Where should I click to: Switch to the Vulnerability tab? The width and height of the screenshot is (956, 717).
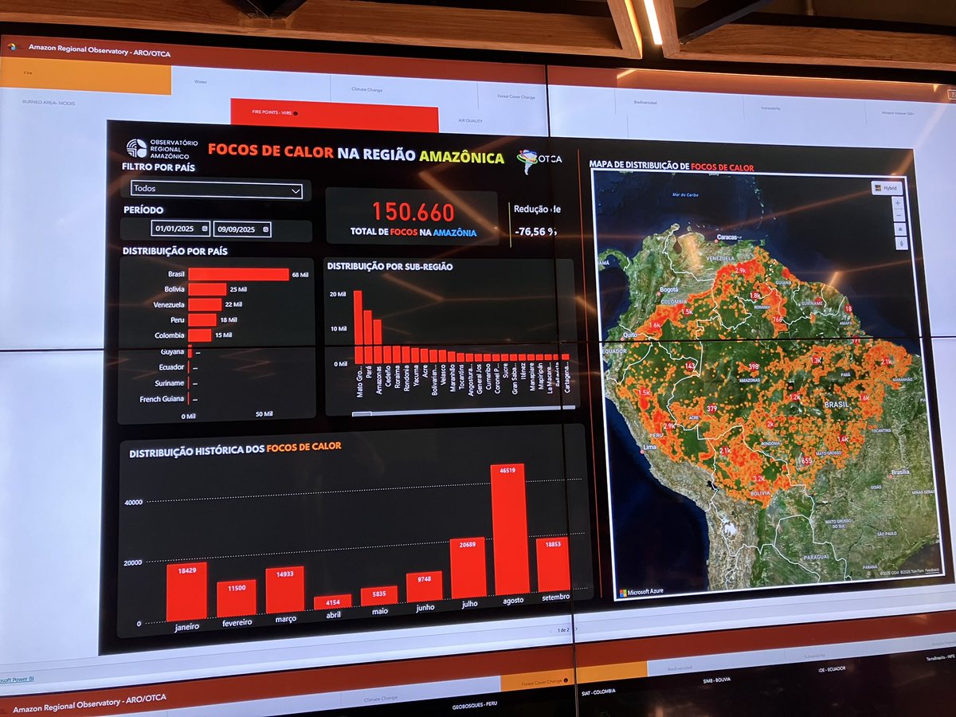pos(771,108)
